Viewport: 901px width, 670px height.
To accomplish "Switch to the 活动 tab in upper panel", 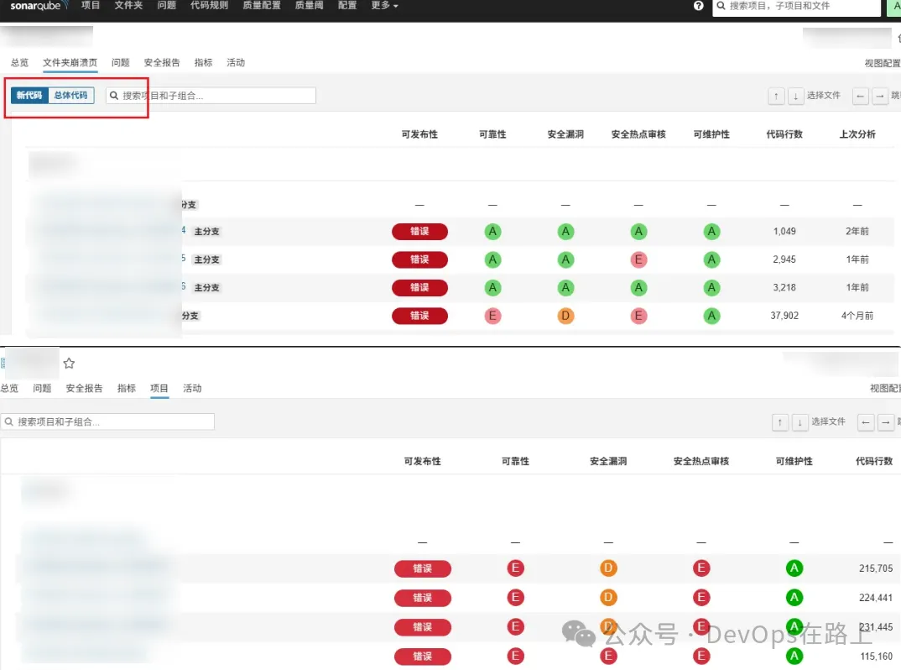I will pyautogui.click(x=236, y=63).
